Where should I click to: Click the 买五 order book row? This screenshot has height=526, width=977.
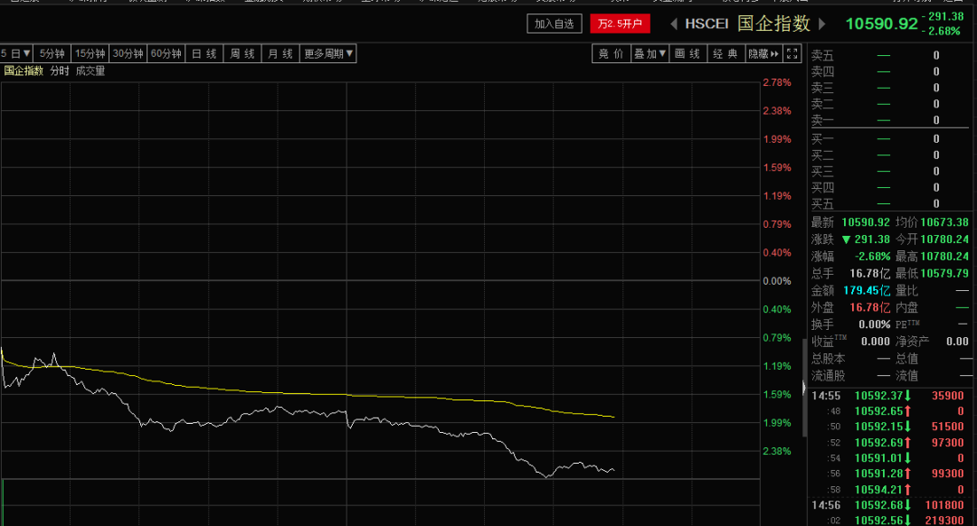coord(888,203)
